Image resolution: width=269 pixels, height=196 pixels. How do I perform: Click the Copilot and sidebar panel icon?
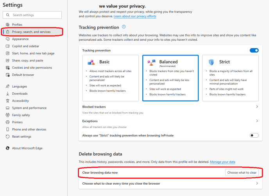click(x=7, y=46)
